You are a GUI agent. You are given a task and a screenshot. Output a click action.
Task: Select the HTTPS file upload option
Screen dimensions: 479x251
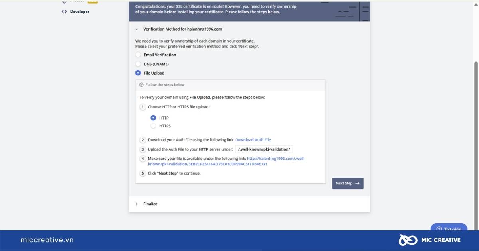153,126
